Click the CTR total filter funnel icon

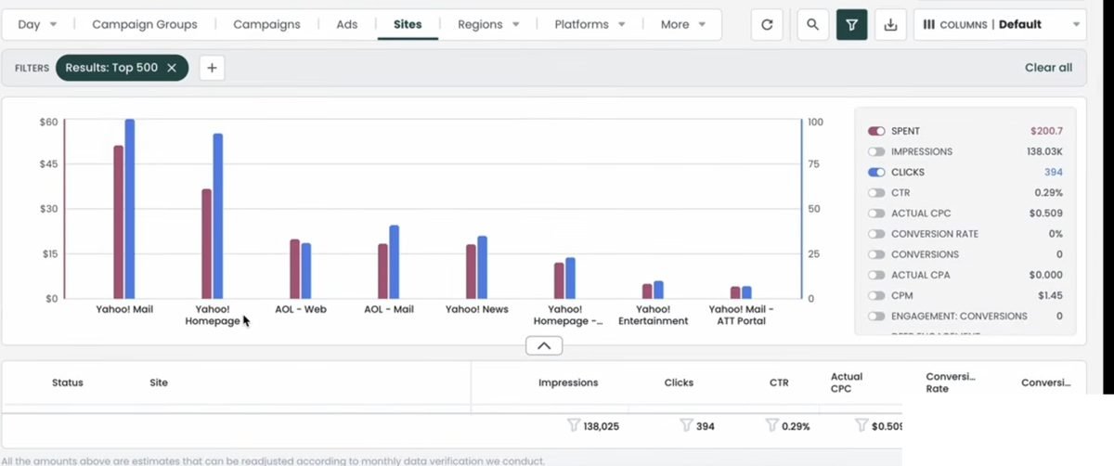tap(771, 426)
